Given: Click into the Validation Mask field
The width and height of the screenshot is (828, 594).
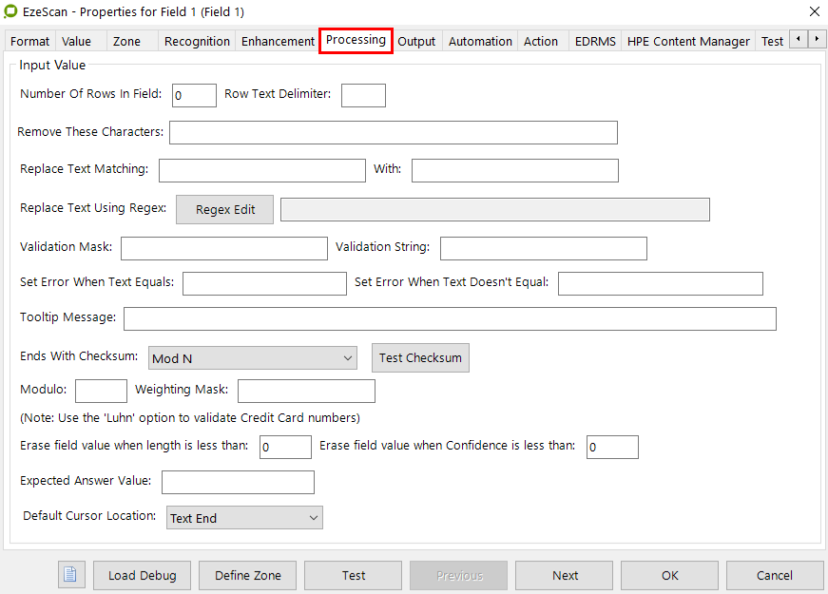Looking at the screenshot, I should tap(223, 248).
